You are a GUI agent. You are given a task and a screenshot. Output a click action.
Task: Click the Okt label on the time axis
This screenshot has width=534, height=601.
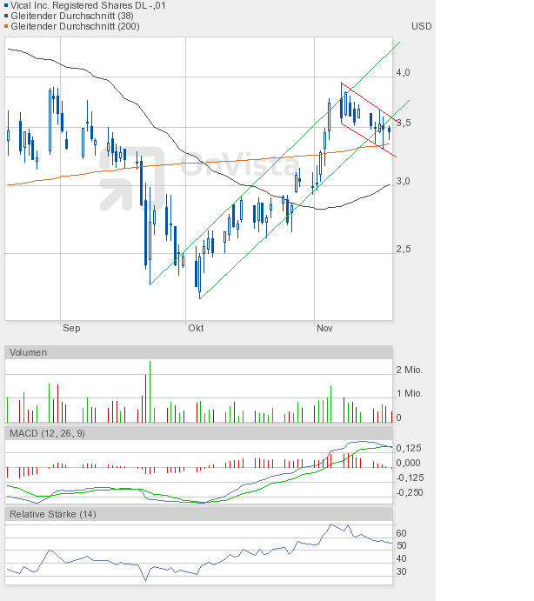196,328
